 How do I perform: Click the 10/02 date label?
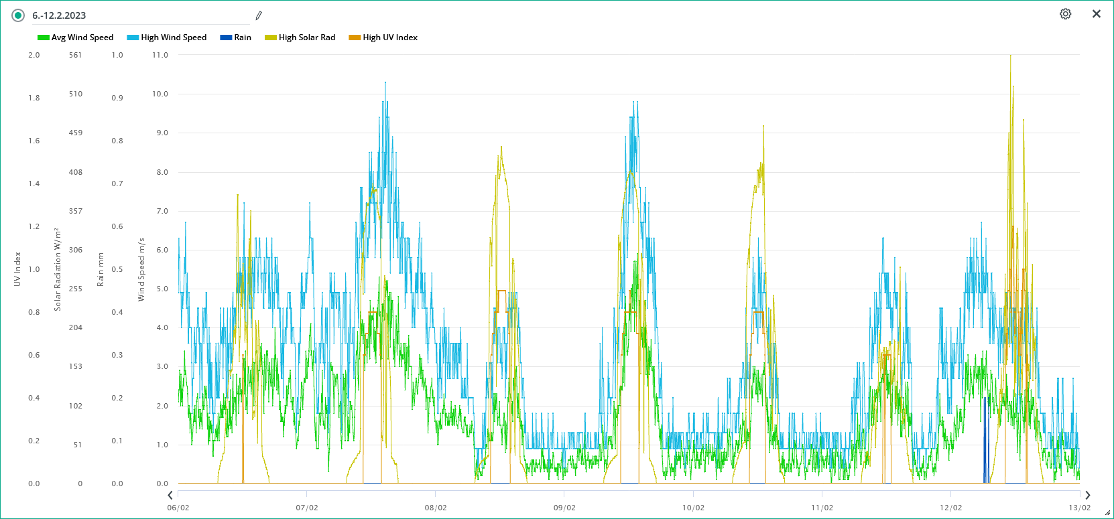[693, 508]
